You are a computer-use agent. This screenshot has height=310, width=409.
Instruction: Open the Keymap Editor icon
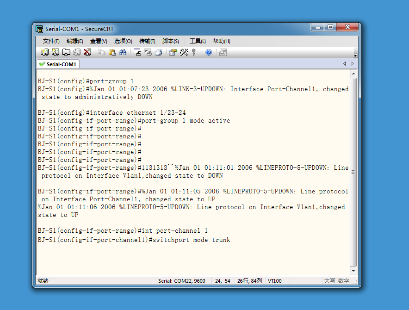pos(184,52)
